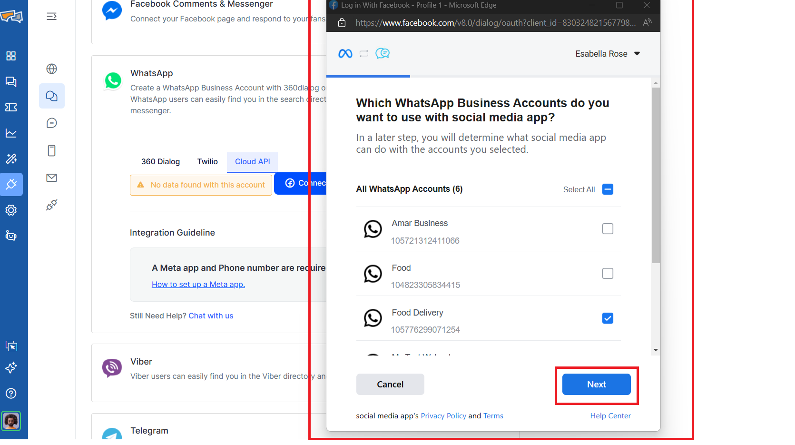795x445 pixels.
Task: Click the Food Delivery account name
Action: pyautogui.click(x=417, y=313)
